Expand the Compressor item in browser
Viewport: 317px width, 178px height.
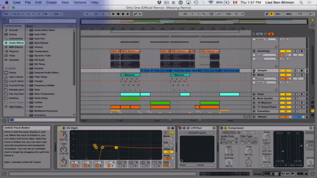point(28,51)
